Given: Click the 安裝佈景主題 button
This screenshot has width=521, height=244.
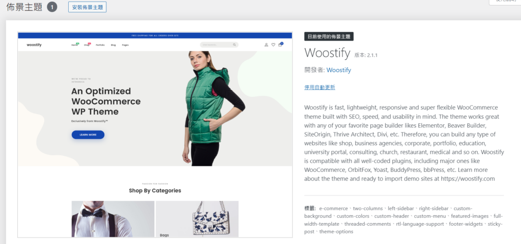Looking at the screenshot, I should point(88,7).
